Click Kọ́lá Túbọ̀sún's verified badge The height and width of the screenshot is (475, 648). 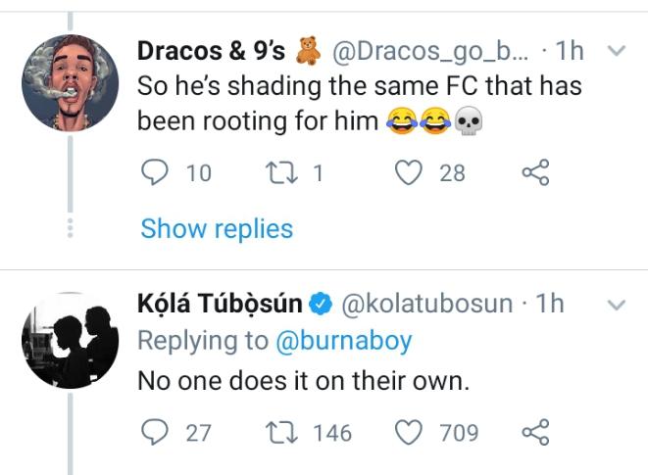click(x=321, y=306)
